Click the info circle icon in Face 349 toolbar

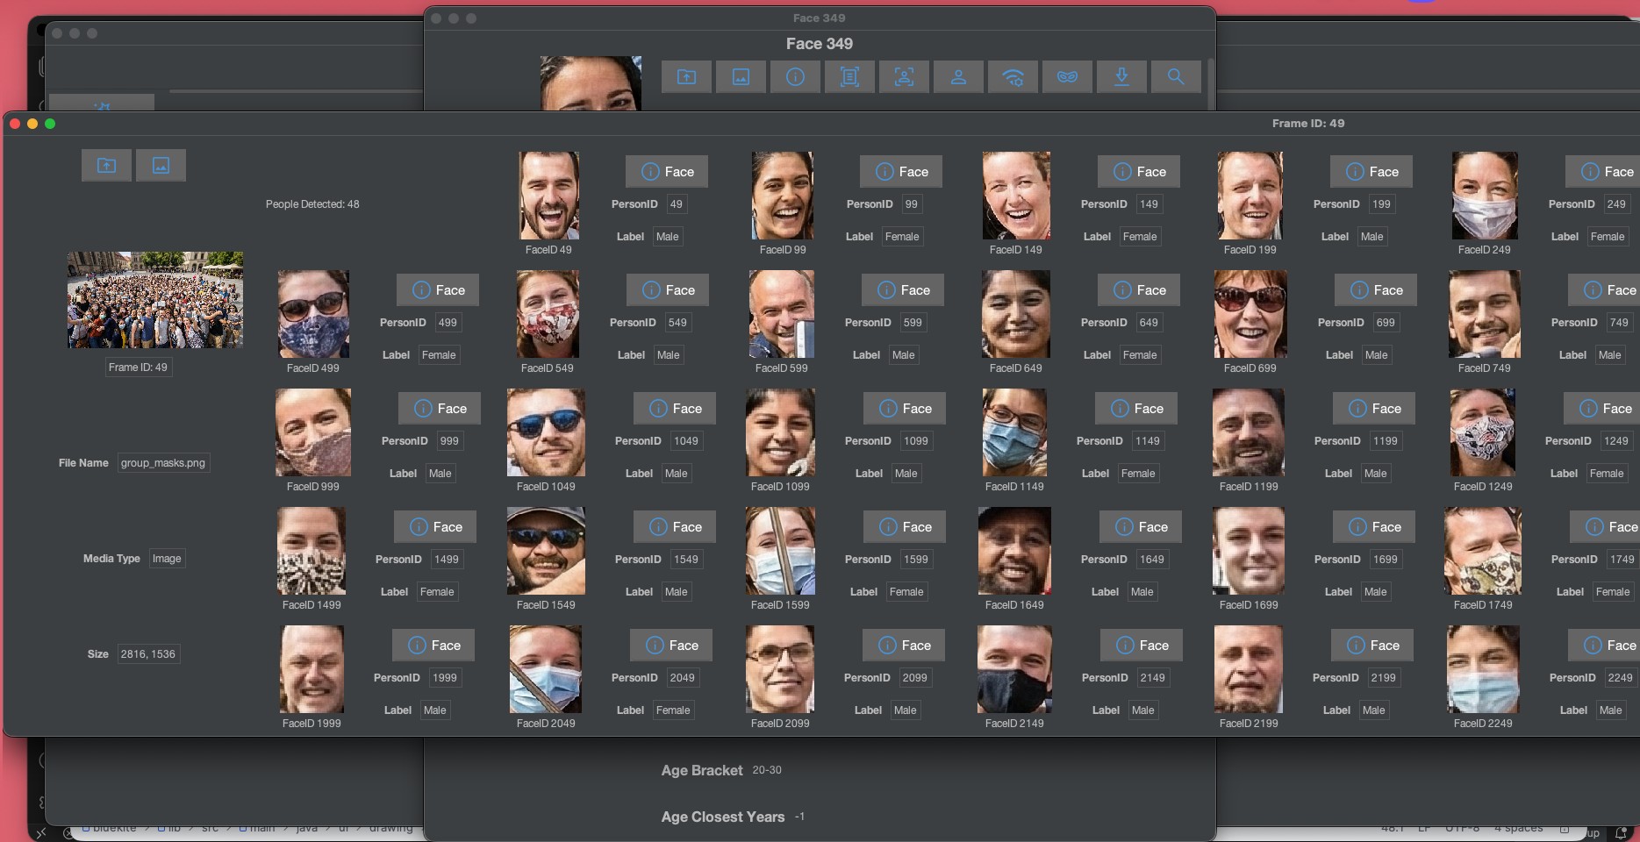click(x=795, y=77)
